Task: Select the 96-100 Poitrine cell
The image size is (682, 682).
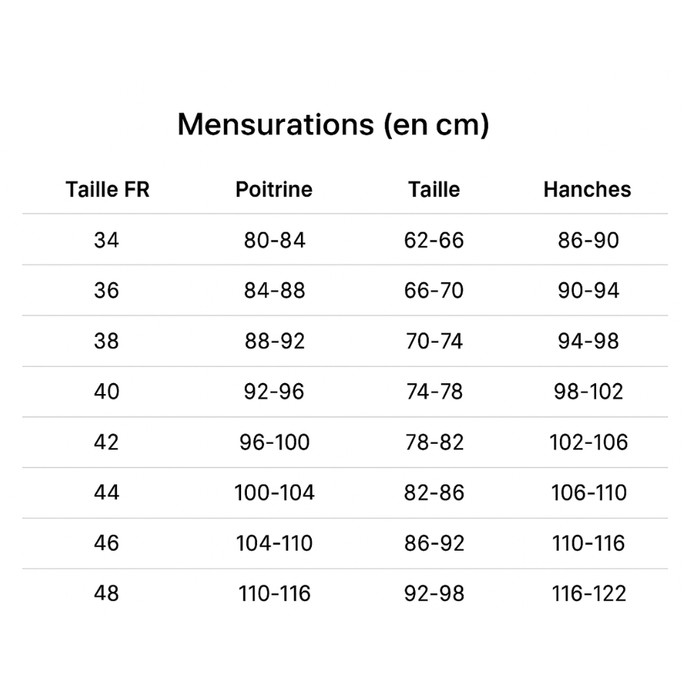Action: click(x=274, y=442)
